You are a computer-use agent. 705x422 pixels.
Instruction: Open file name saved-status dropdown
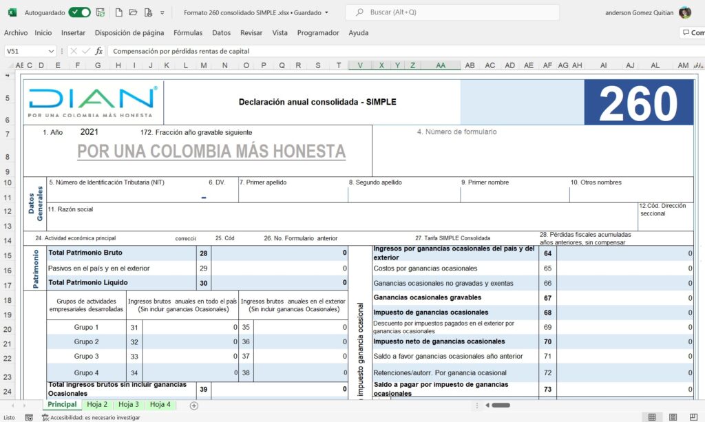(326, 12)
